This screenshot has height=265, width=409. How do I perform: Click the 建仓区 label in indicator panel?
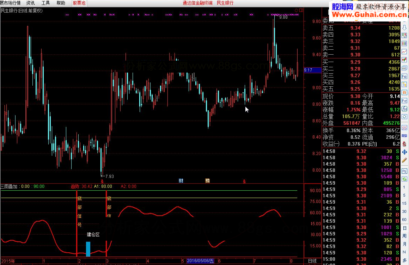click(93, 234)
